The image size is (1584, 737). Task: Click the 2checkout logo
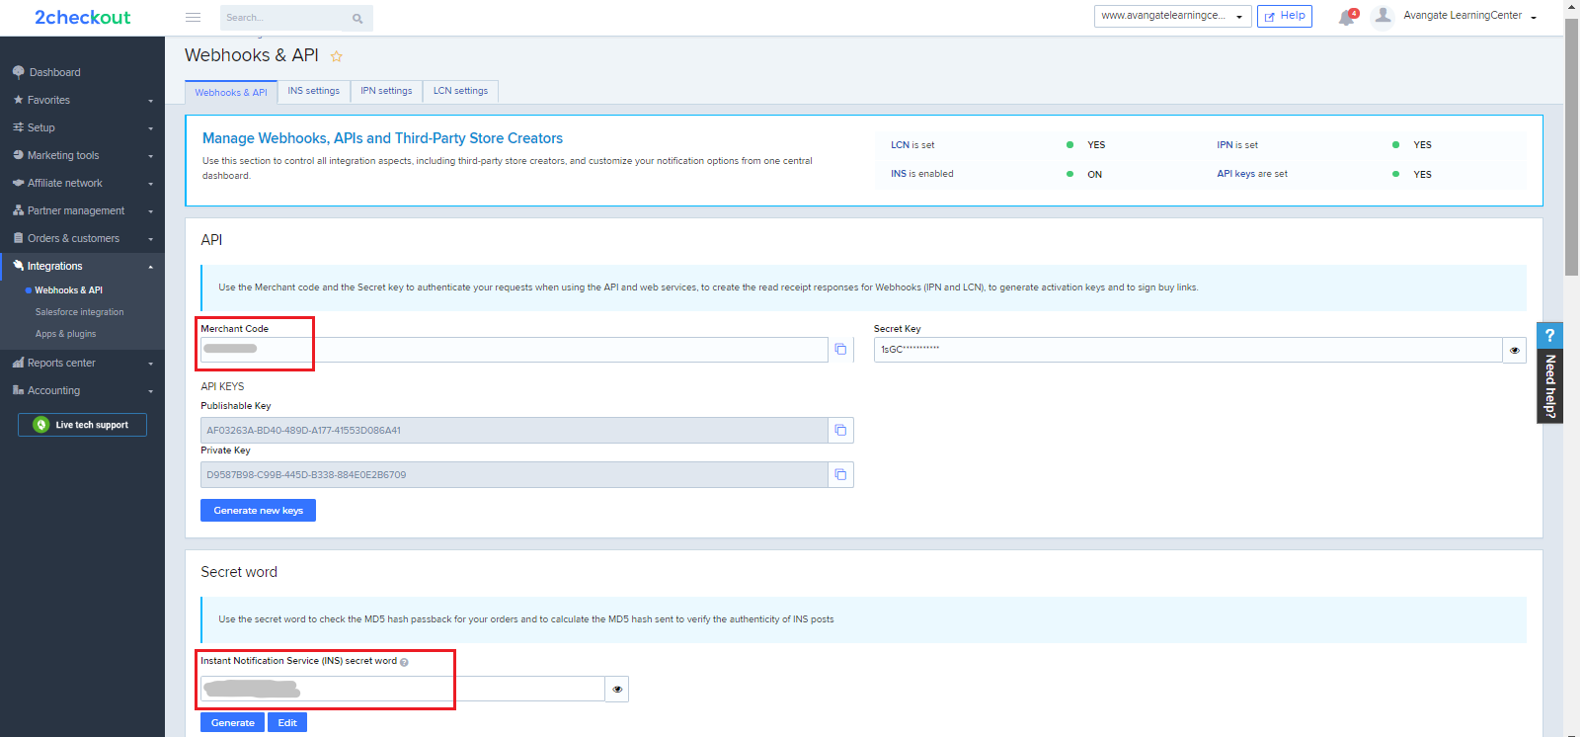(83, 17)
